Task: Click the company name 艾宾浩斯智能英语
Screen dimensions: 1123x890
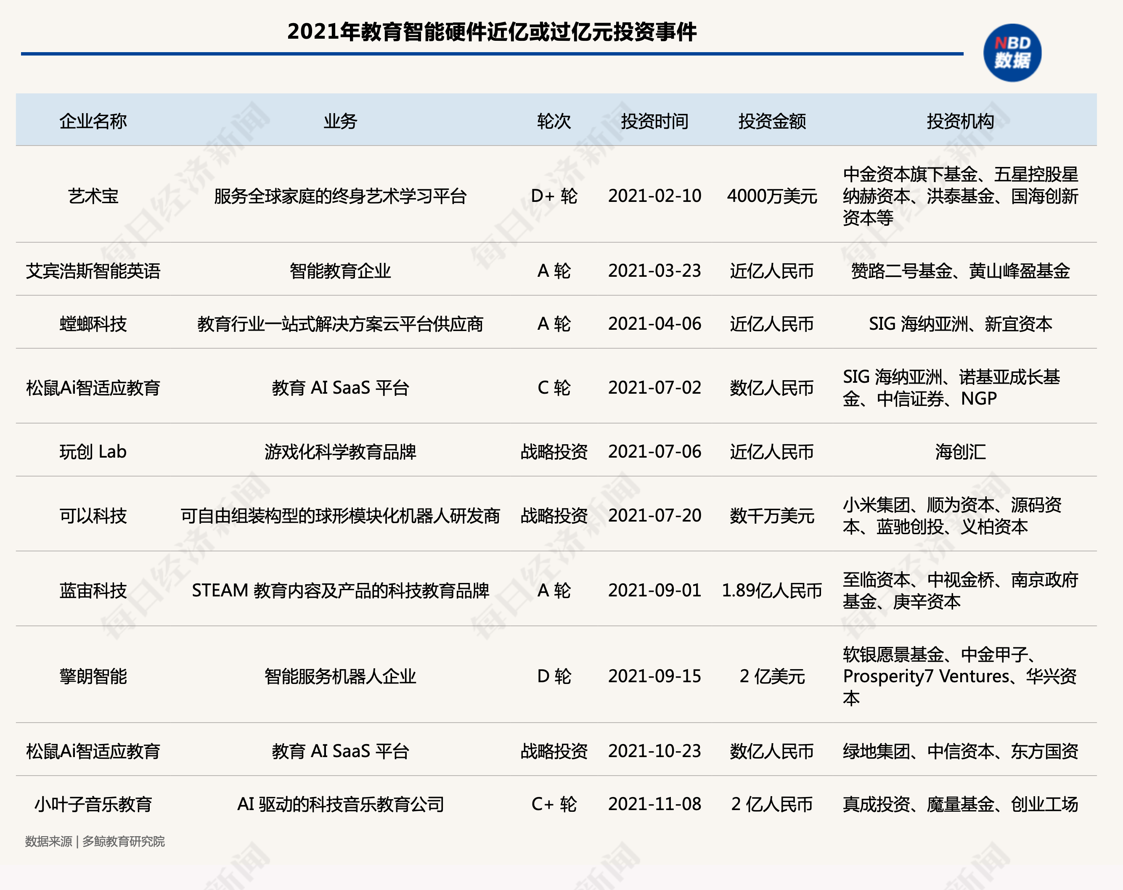Action: [x=93, y=271]
